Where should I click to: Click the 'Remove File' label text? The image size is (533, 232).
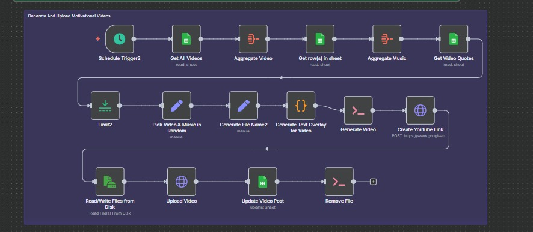(x=339, y=201)
